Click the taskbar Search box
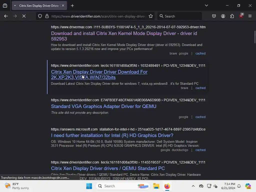Screen dimensions: 256x192 pos(123,186)
